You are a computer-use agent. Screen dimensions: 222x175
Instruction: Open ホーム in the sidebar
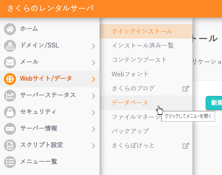point(29,29)
